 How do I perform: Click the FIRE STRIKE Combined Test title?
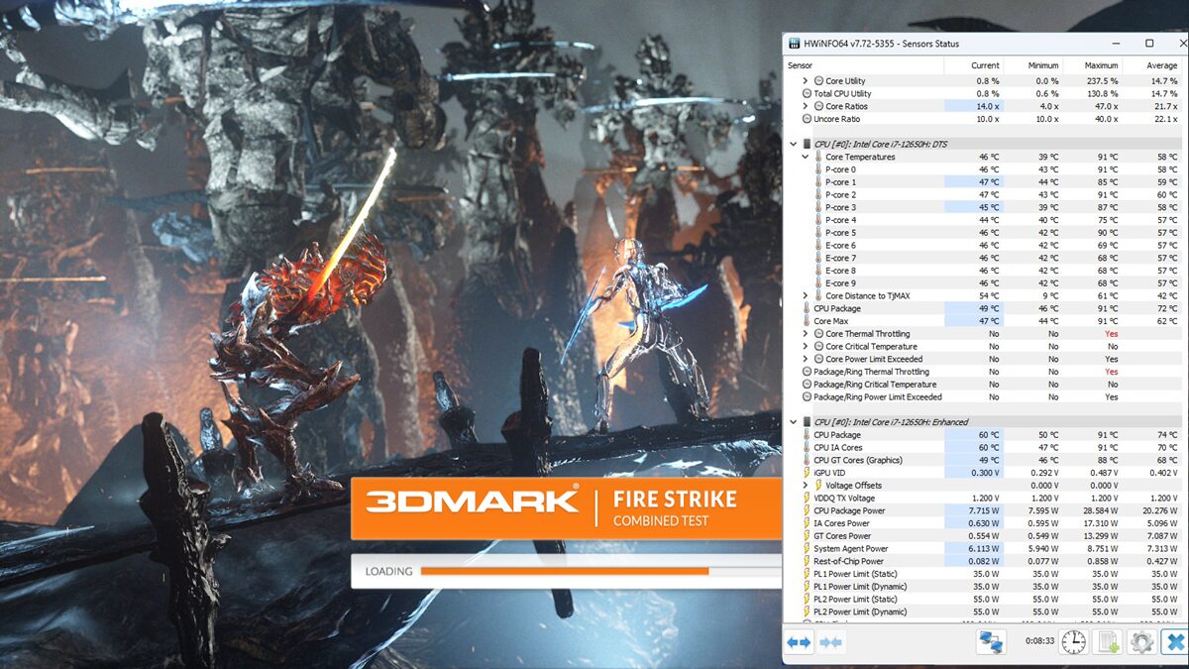(x=675, y=506)
